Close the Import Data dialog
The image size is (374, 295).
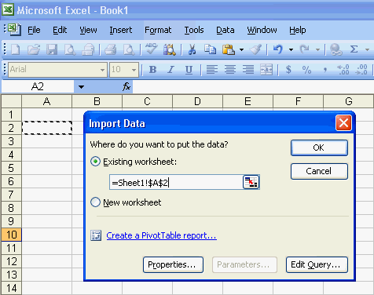[343, 122]
